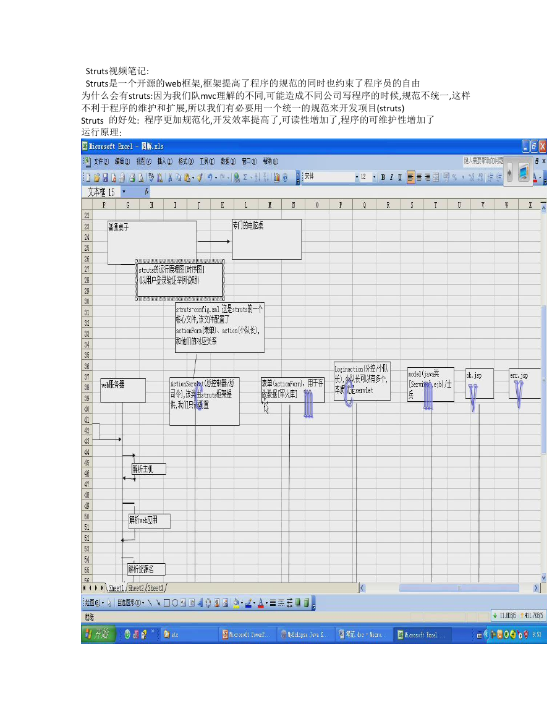Click the Chart Wizard icon

click(276, 177)
